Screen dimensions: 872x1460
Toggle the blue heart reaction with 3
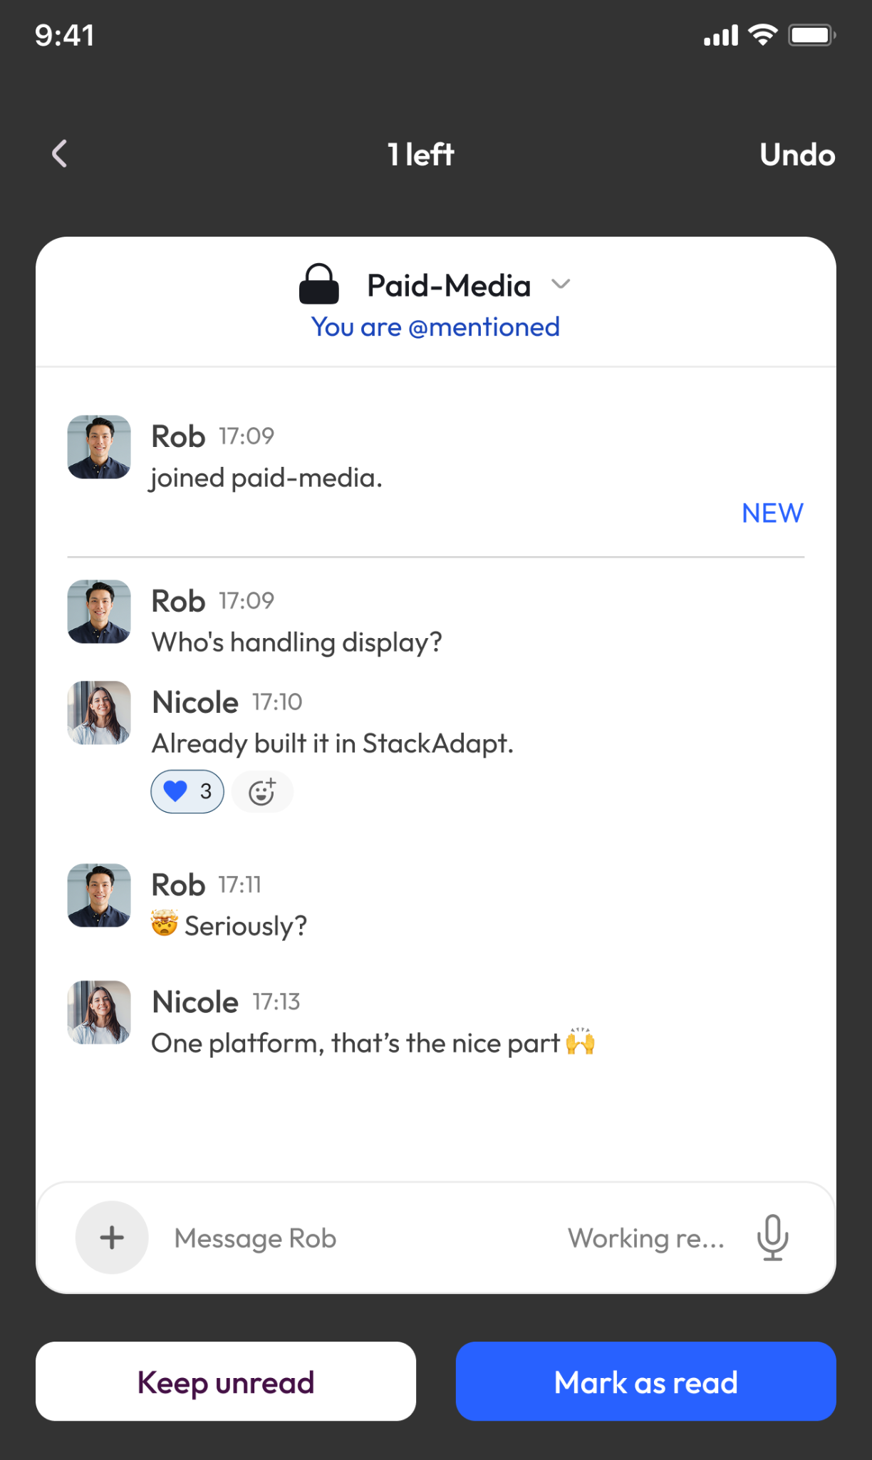[187, 791]
